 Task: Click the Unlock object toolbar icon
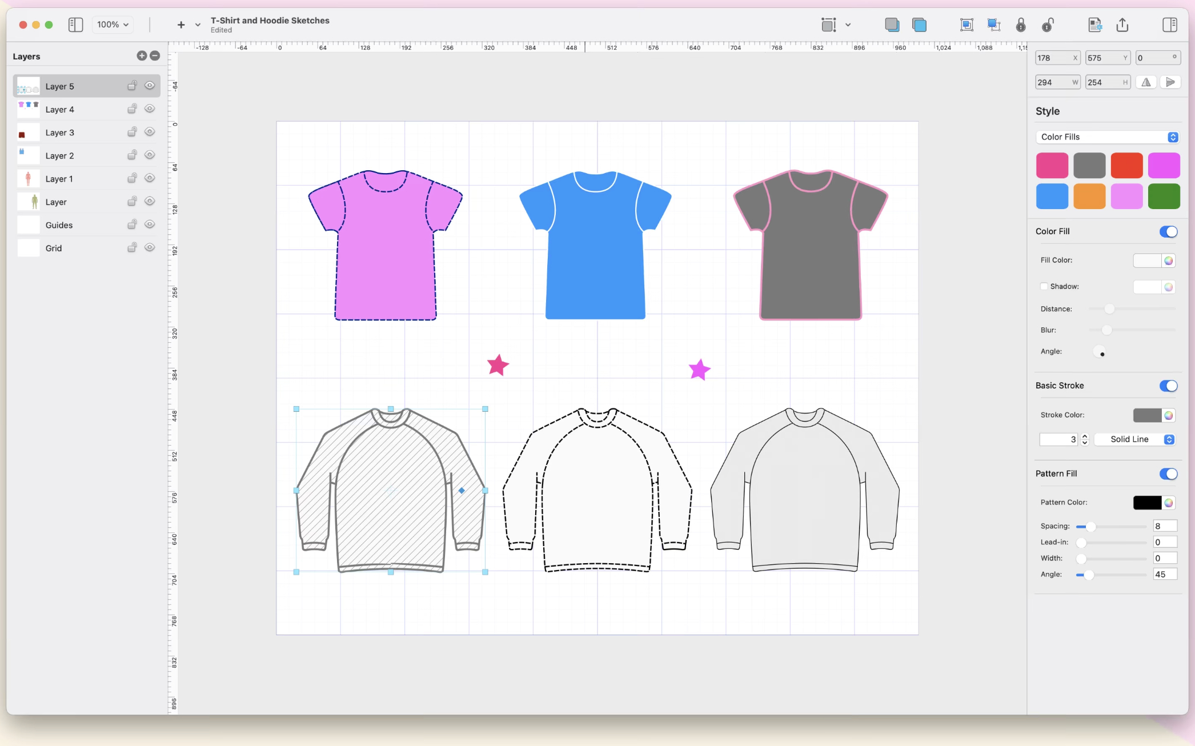[x=1048, y=25]
